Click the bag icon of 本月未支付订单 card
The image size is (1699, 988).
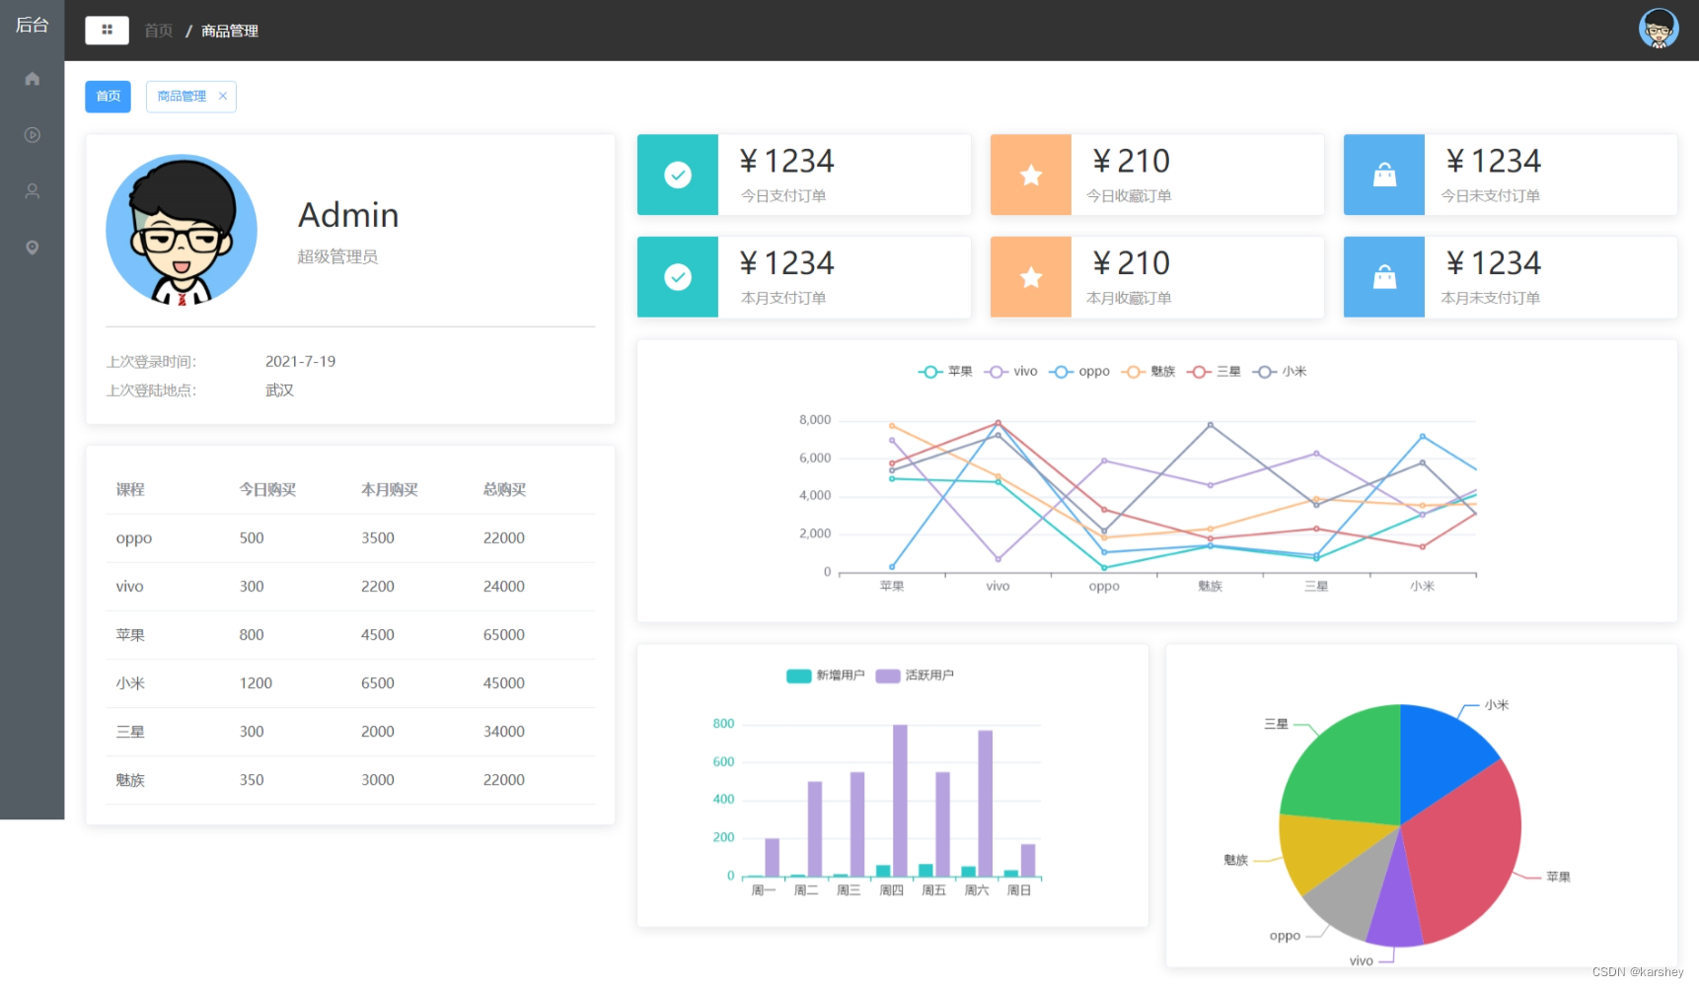1384,277
